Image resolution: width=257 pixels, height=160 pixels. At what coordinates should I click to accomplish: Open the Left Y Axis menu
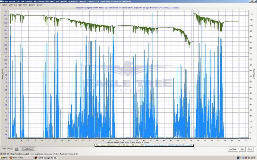click(13, 5)
